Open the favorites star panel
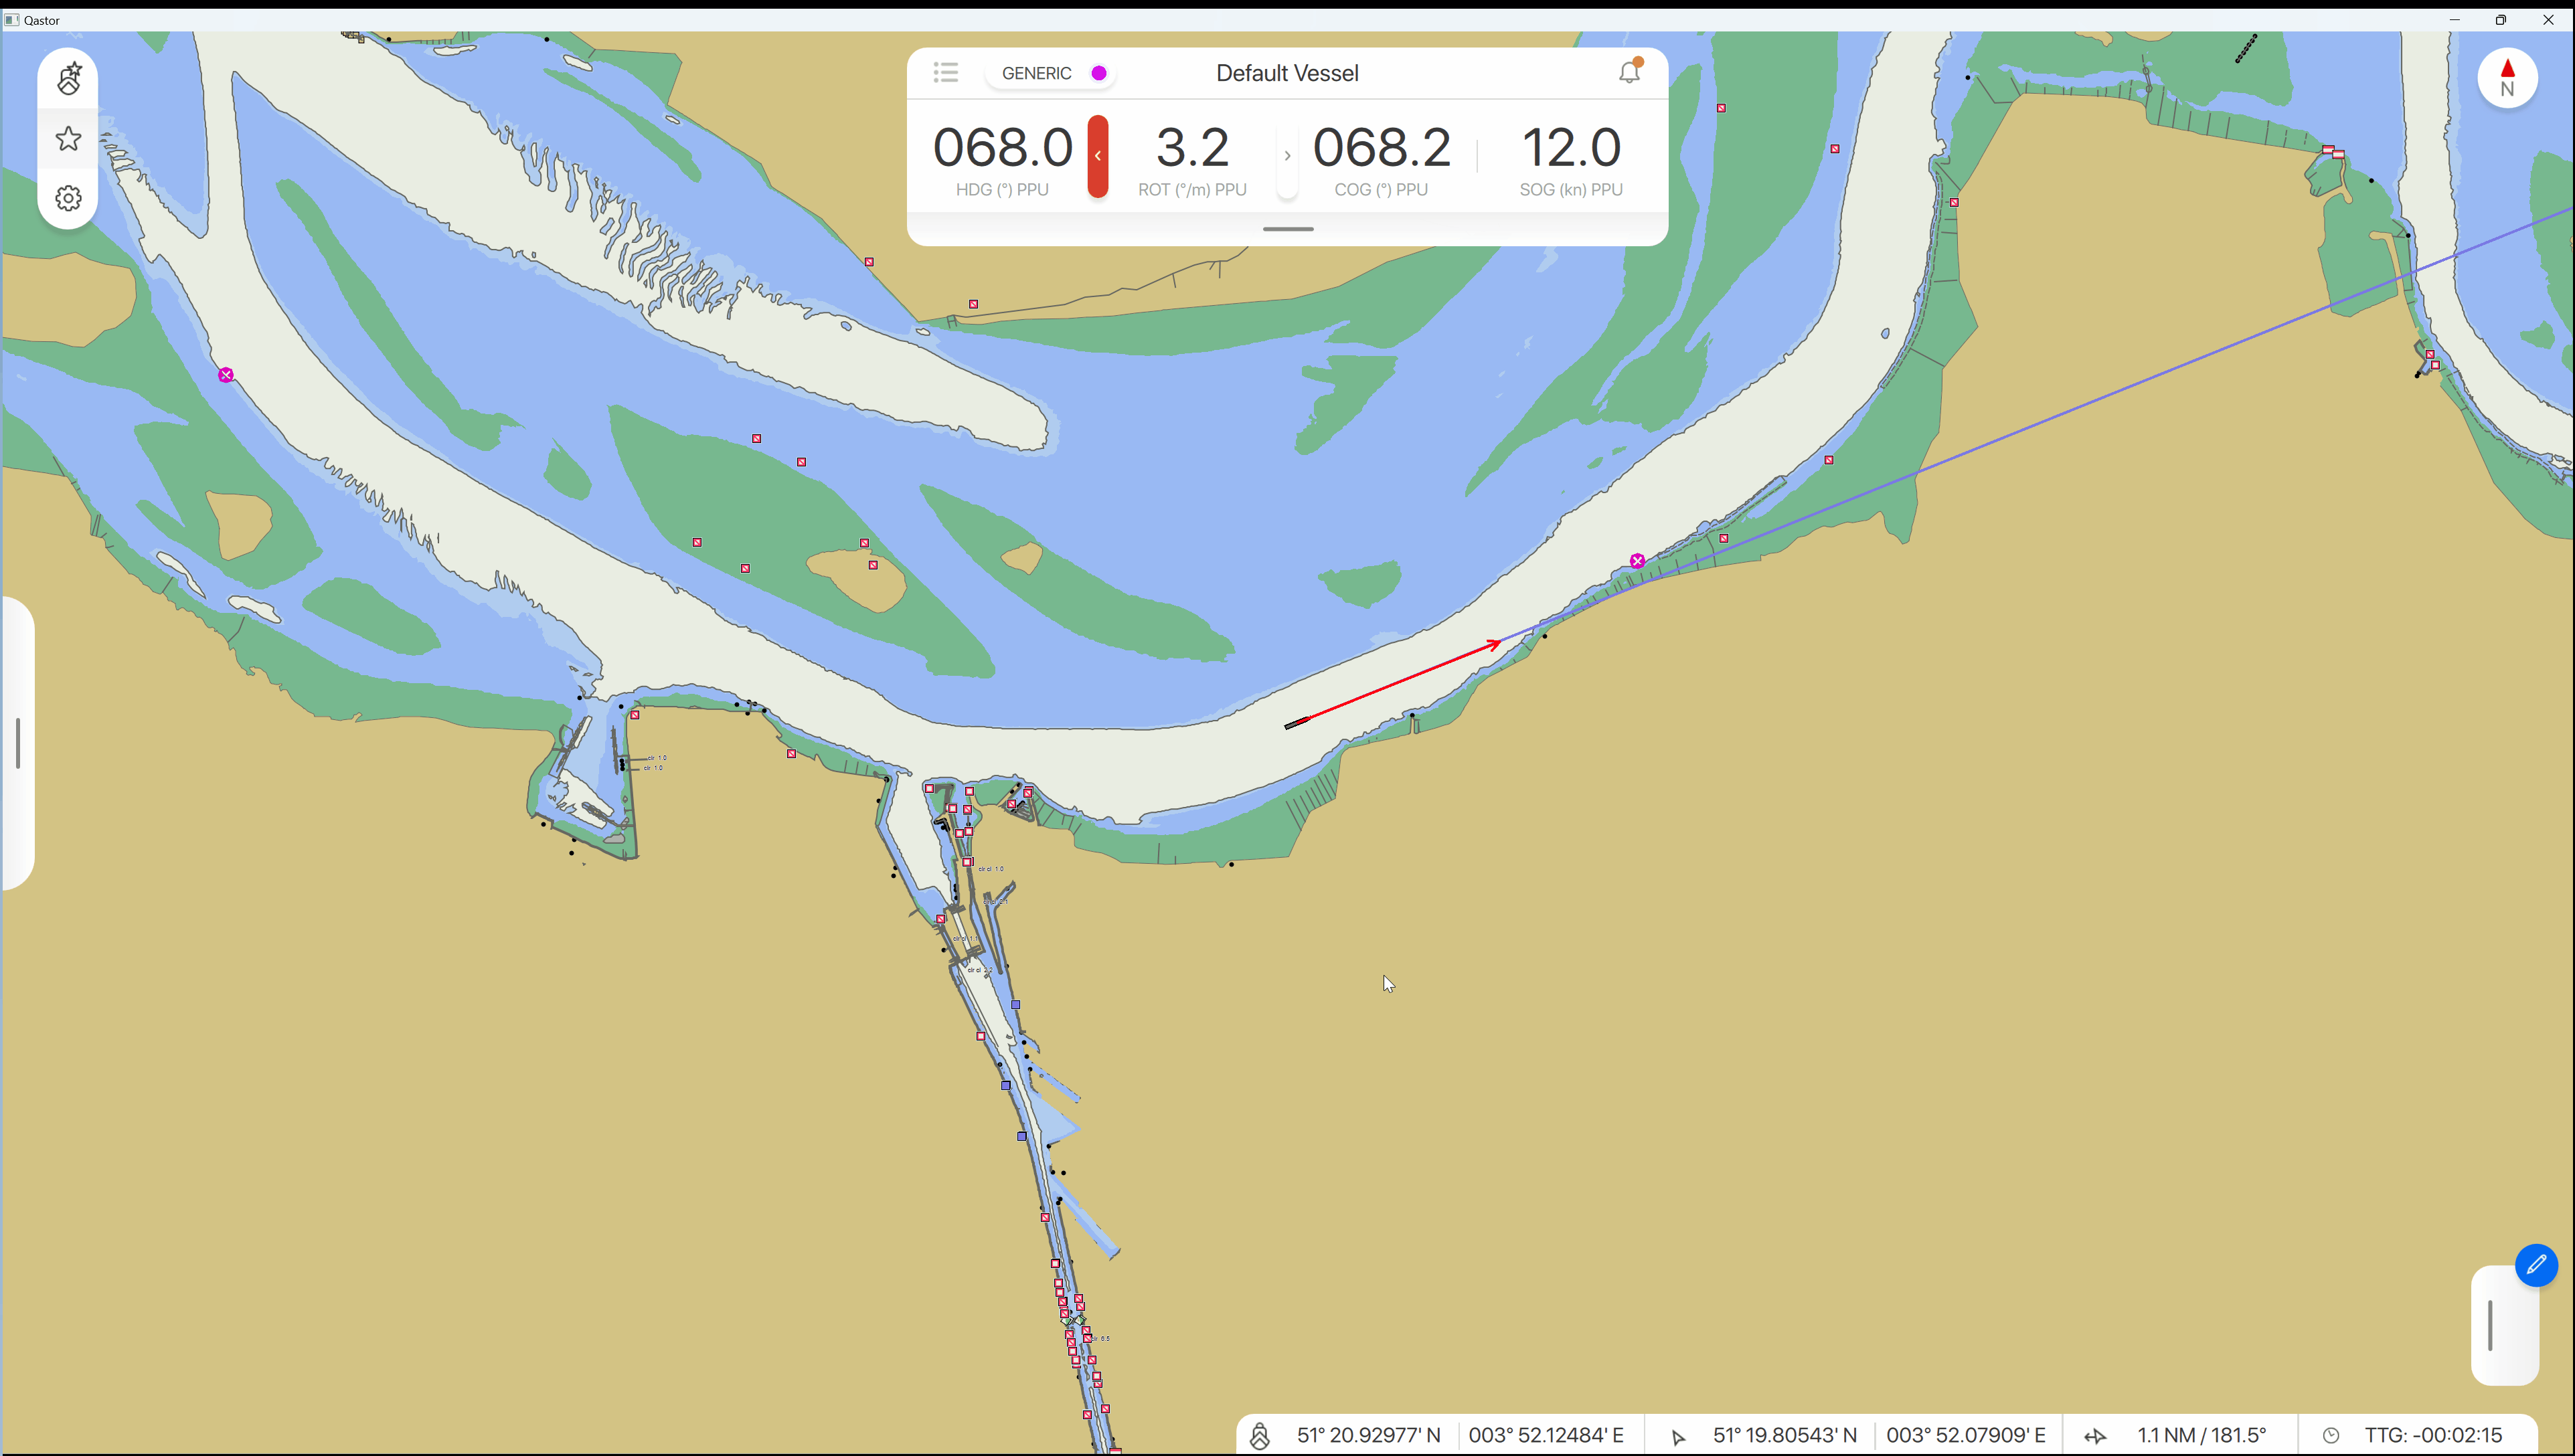Image resolution: width=2575 pixels, height=1456 pixels. (68, 138)
